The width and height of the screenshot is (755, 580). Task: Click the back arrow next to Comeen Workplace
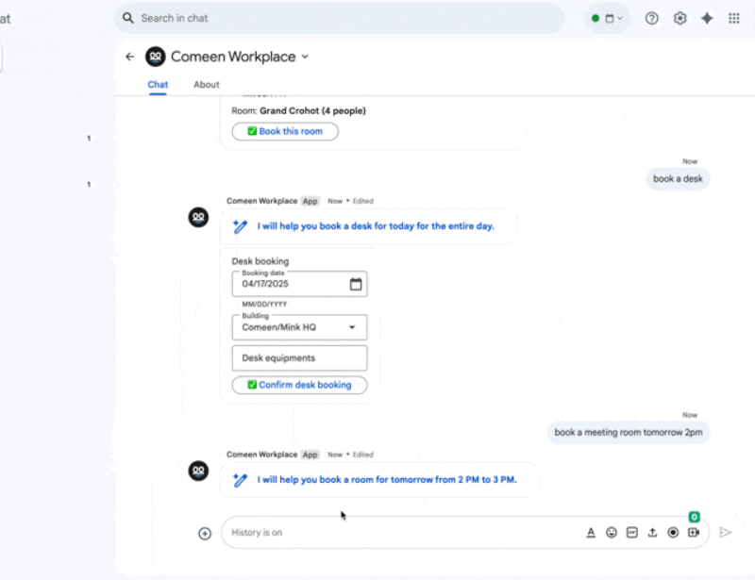point(130,57)
